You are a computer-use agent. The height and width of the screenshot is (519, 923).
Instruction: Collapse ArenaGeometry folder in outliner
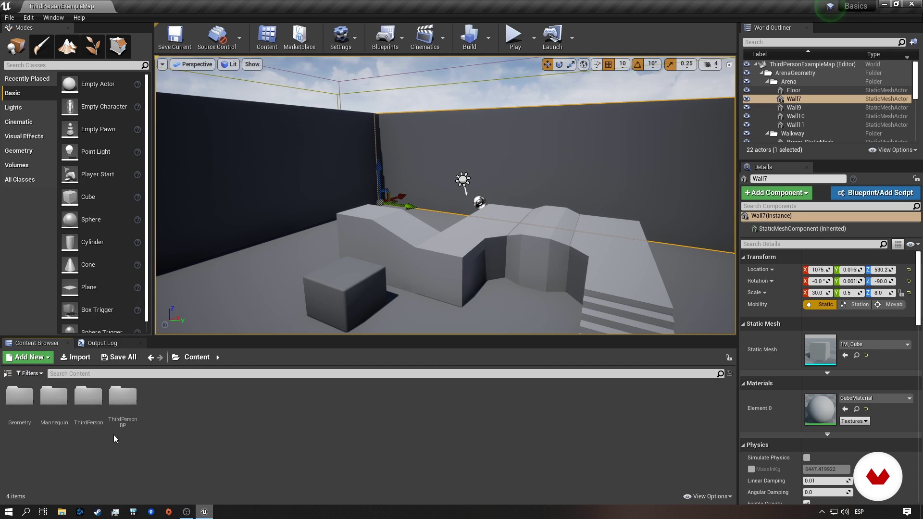pos(761,73)
